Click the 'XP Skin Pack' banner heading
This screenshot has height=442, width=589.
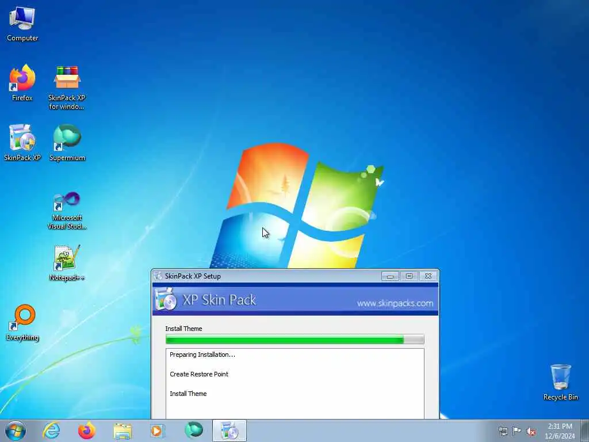tap(219, 300)
